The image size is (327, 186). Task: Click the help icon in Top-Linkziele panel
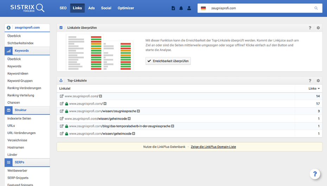click(310, 81)
